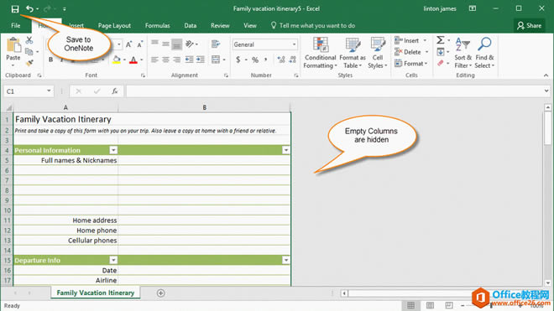
Task: Open the font color dropdown arrow
Action: (141, 60)
